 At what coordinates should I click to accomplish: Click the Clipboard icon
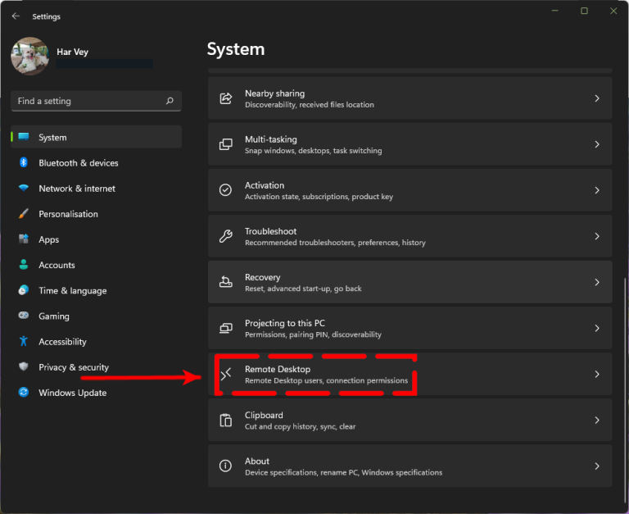pos(225,420)
